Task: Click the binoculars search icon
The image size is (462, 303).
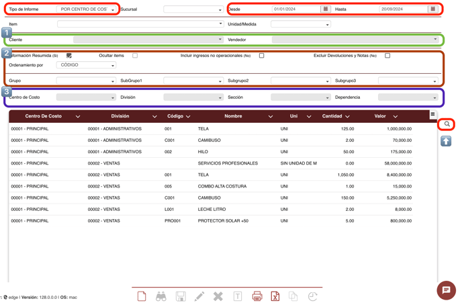Action: (161, 296)
